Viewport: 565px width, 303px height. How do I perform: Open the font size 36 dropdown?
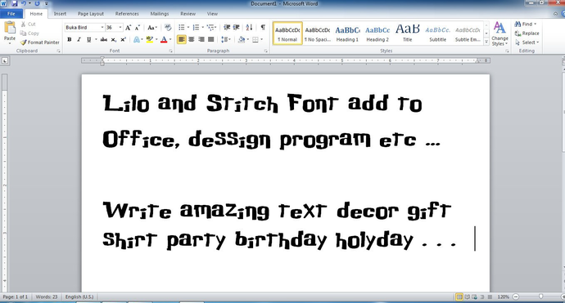tap(120, 28)
